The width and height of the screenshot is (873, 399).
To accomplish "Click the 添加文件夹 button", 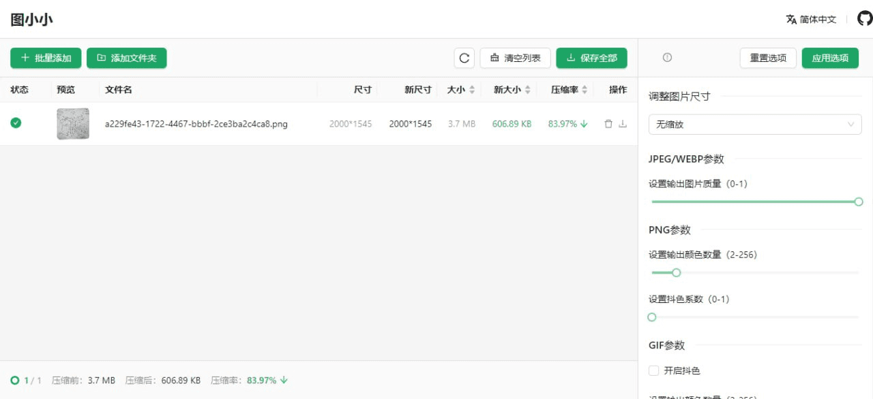I will [127, 58].
